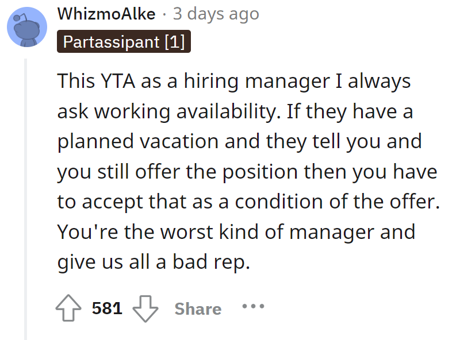Image resolution: width=460 pixels, height=340 pixels.
Task: Open the WhizmoAlke username profile link
Action: point(106,14)
